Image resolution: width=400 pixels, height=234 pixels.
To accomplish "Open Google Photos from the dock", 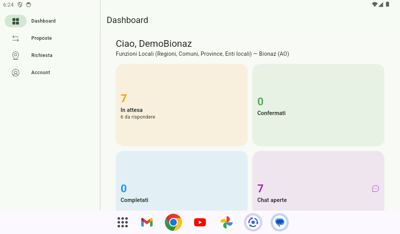I will [227, 222].
